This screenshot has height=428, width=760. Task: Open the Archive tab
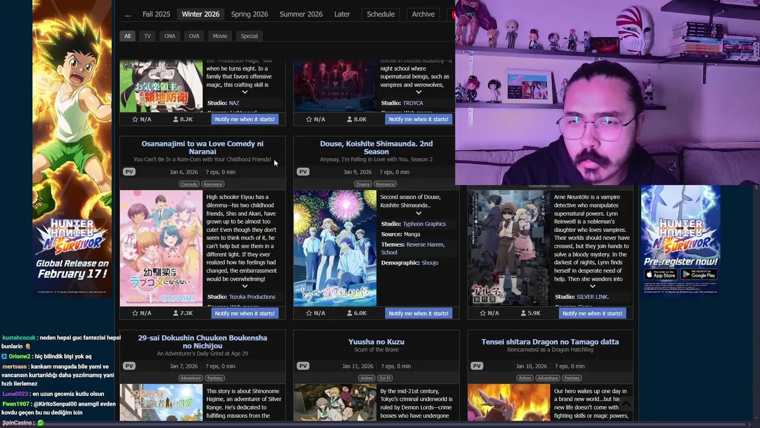[x=423, y=14]
